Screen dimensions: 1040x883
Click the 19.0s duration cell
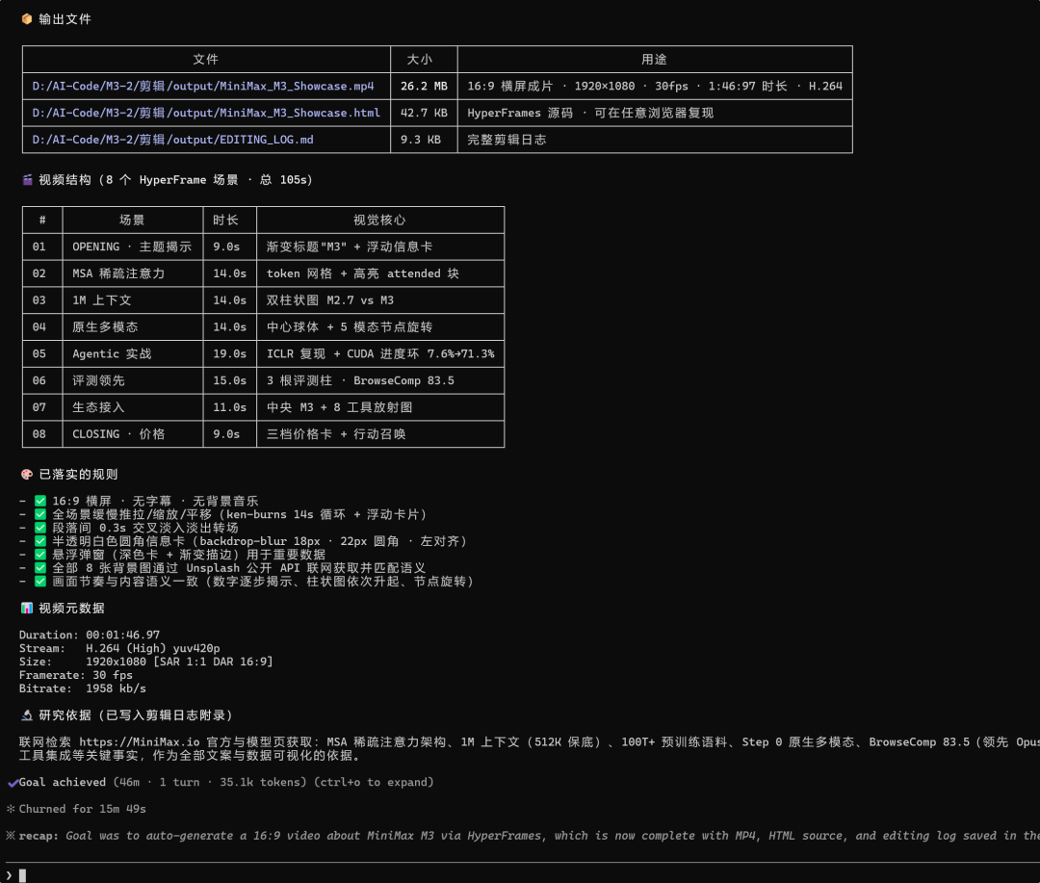point(229,353)
